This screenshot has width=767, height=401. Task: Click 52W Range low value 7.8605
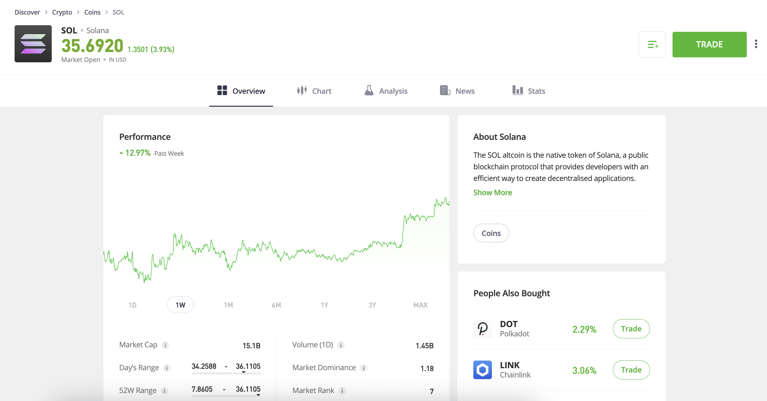202,389
